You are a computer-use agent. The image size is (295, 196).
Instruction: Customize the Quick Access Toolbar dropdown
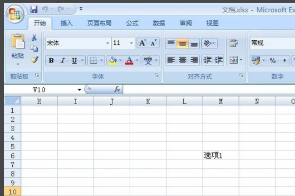[x=81, y=9]
